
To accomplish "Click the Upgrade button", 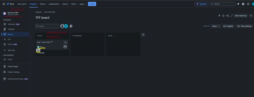I will tap(201, 4).
